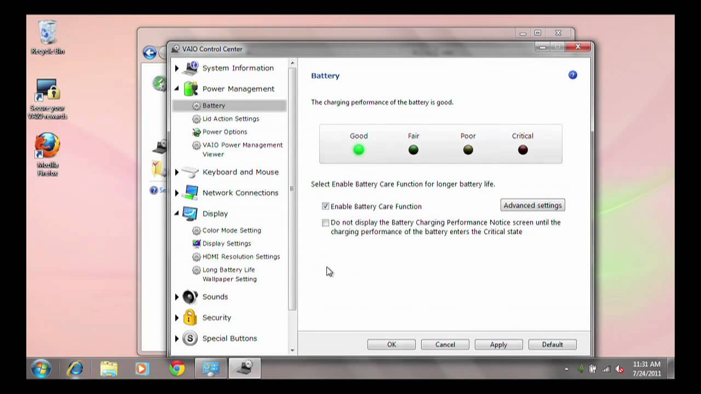The image size is (701, 394).
Task: Click gear icon beside HDMI Resolution Settings
Action: [x=197, y=257]
